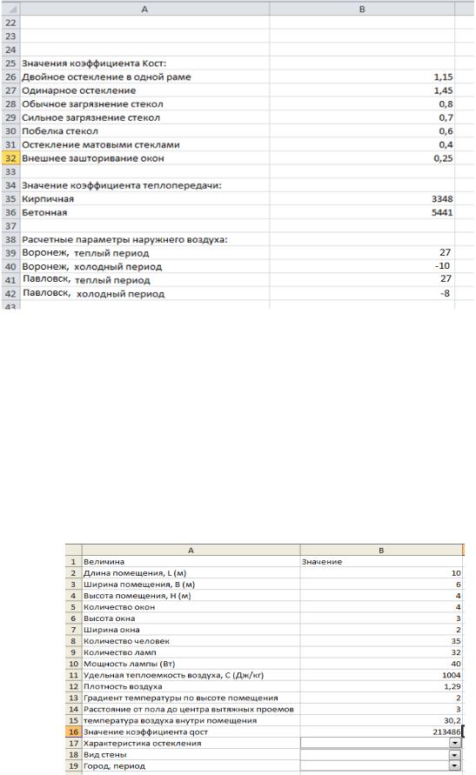The image size is (476, 775).
Task: Select row 39 header
Action: click(10, 252)
